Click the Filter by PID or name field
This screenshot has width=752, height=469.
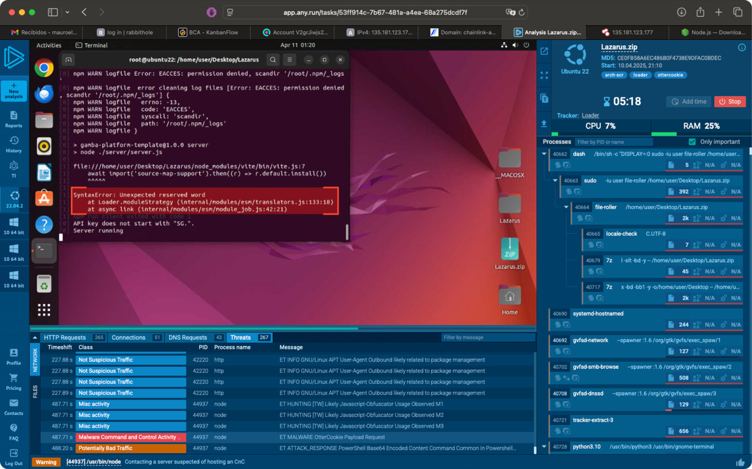[x=613, y=141]
